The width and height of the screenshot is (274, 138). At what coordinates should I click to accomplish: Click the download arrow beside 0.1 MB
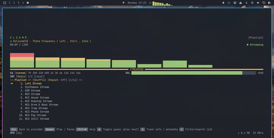(x=239, y=133)
